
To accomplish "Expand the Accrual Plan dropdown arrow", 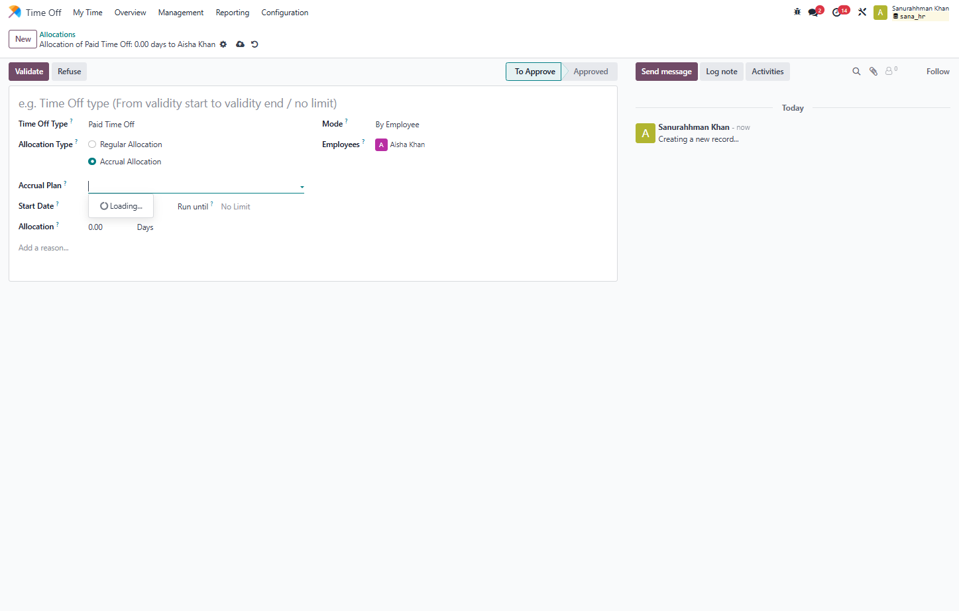I will (302, 187).
